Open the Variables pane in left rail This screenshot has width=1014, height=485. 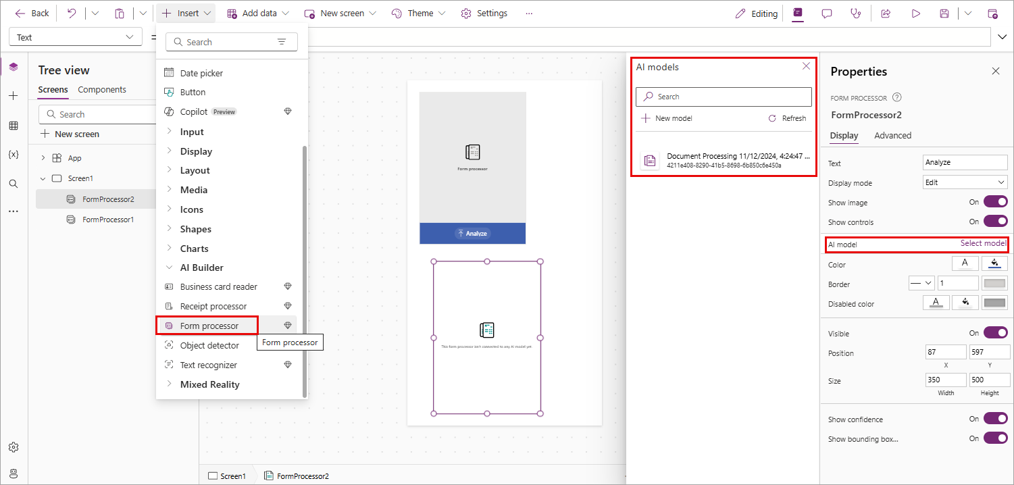pyautogui.click(x=14, y=154)
